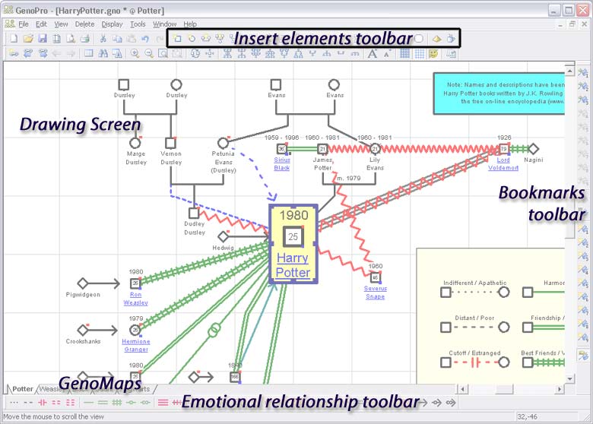Cut selection with the scissors icon
The image size is (593, 424).
click(x=103, y=39)
